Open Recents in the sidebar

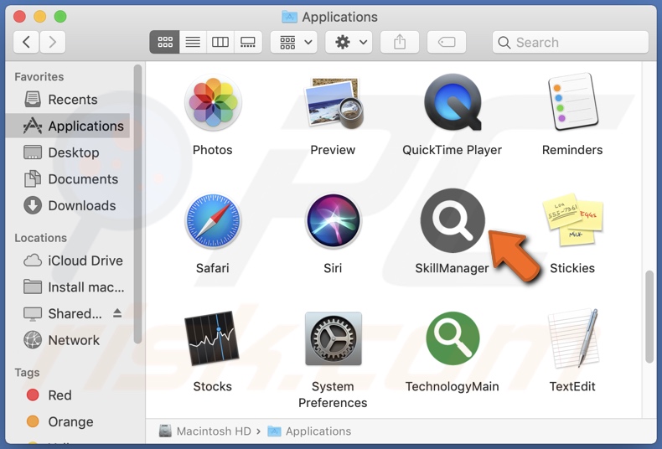pyautogui.click(x=68, y=100)
